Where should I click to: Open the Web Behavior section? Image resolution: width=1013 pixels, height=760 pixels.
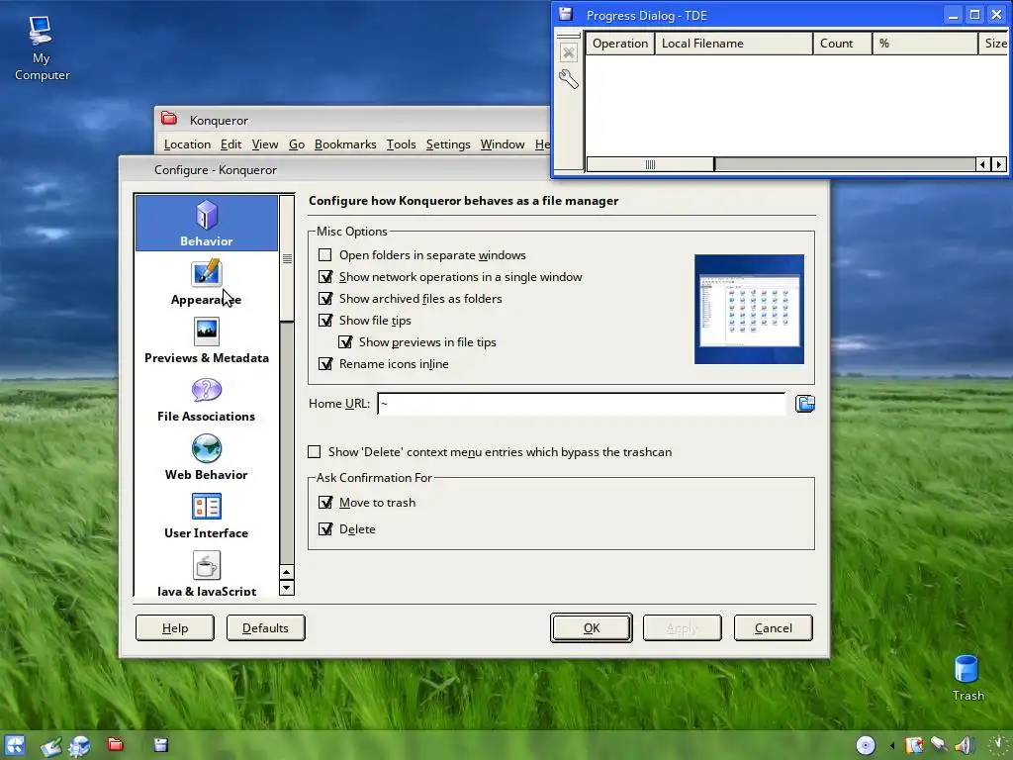point(207,457)
